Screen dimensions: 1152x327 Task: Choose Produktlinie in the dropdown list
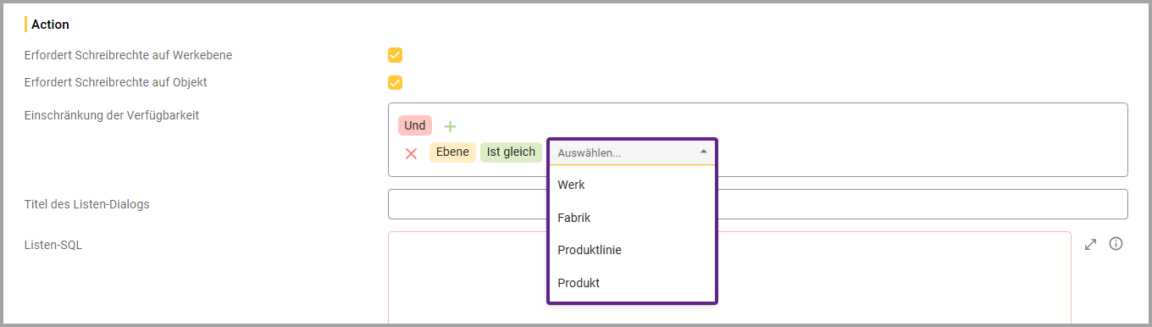coord(633,250)
